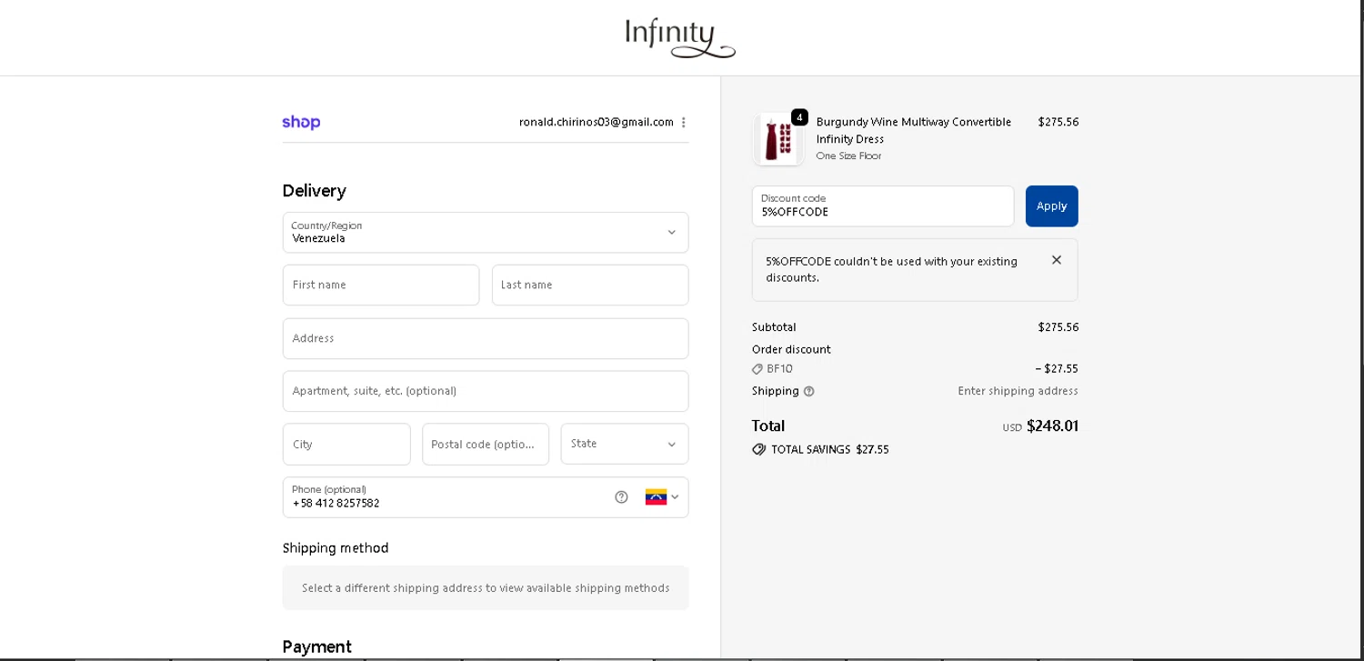
Task: Click the Subtotal label
Action: point(774,327)
